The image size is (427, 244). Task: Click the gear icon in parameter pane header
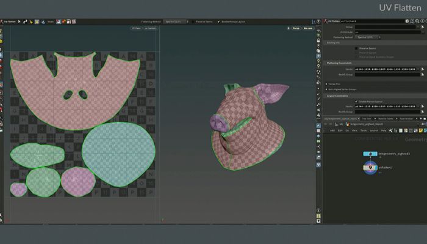pos(407,21)
